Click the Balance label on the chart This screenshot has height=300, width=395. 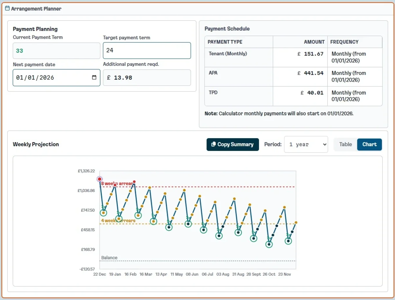coord(109,258)
